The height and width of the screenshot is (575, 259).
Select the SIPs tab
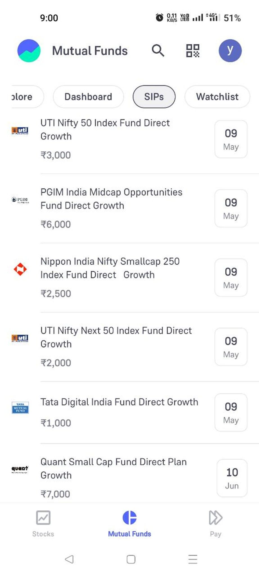(154, 97)
